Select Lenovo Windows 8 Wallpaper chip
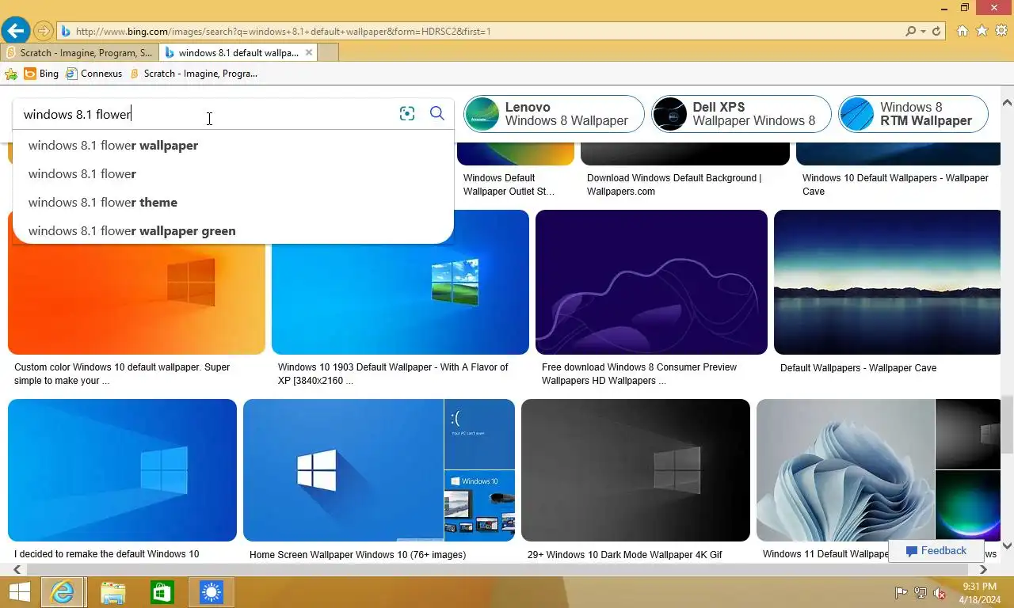The height and width of the screenshot is (608, 1014). pyautogui.click(x=554, y=114)
